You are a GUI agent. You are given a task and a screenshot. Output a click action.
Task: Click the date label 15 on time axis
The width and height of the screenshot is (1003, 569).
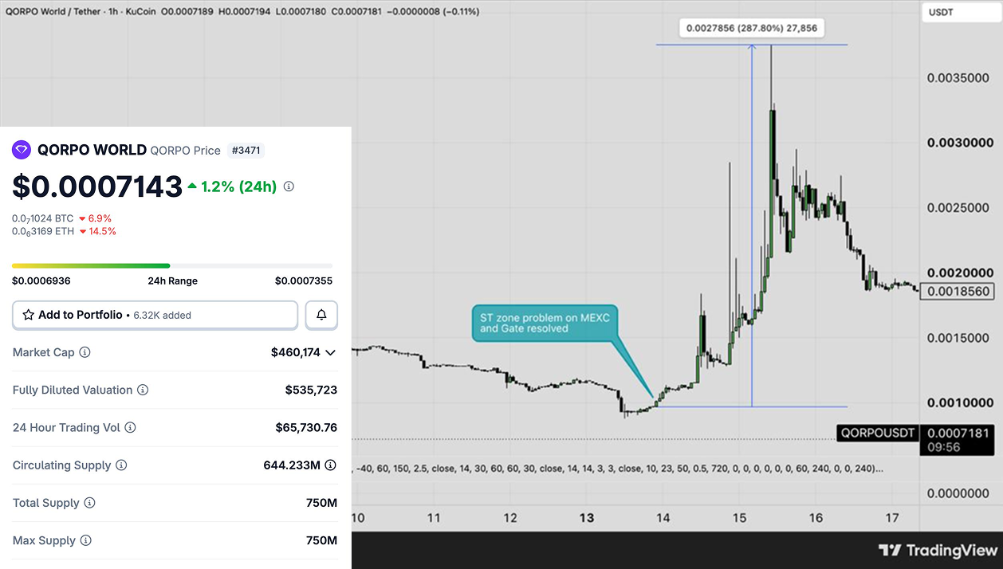(739, 518)
